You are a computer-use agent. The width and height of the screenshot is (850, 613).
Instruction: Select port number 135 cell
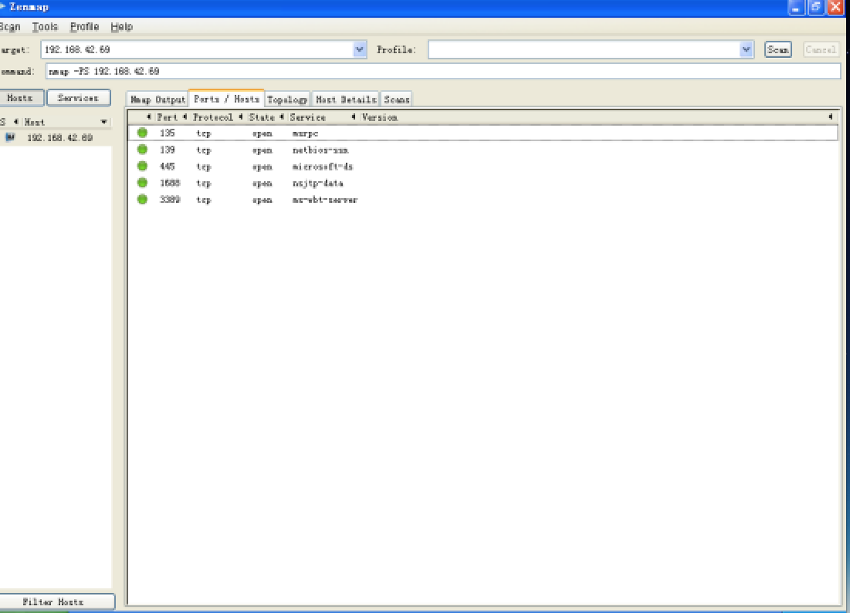(x=167, y=133)
